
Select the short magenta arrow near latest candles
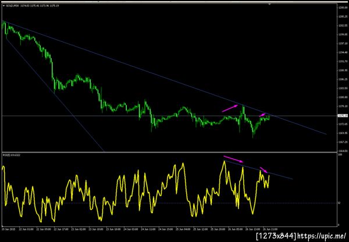click(262, 115)
